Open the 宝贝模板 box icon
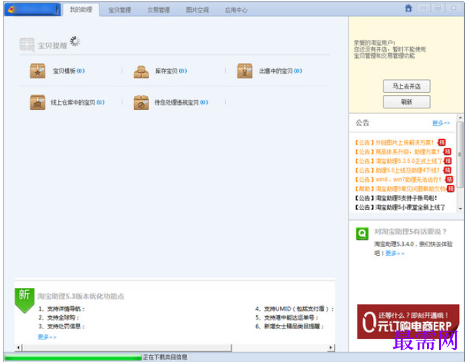The height and width of the screenshot is (362, 471). [x=38, y=71]
